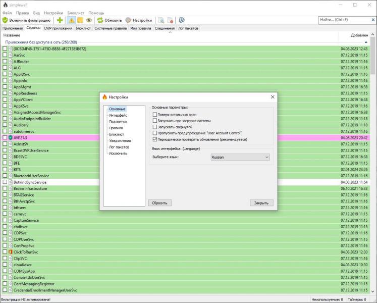
Task: Enable Запускать при загрузке системы
Action: point(155,121)
